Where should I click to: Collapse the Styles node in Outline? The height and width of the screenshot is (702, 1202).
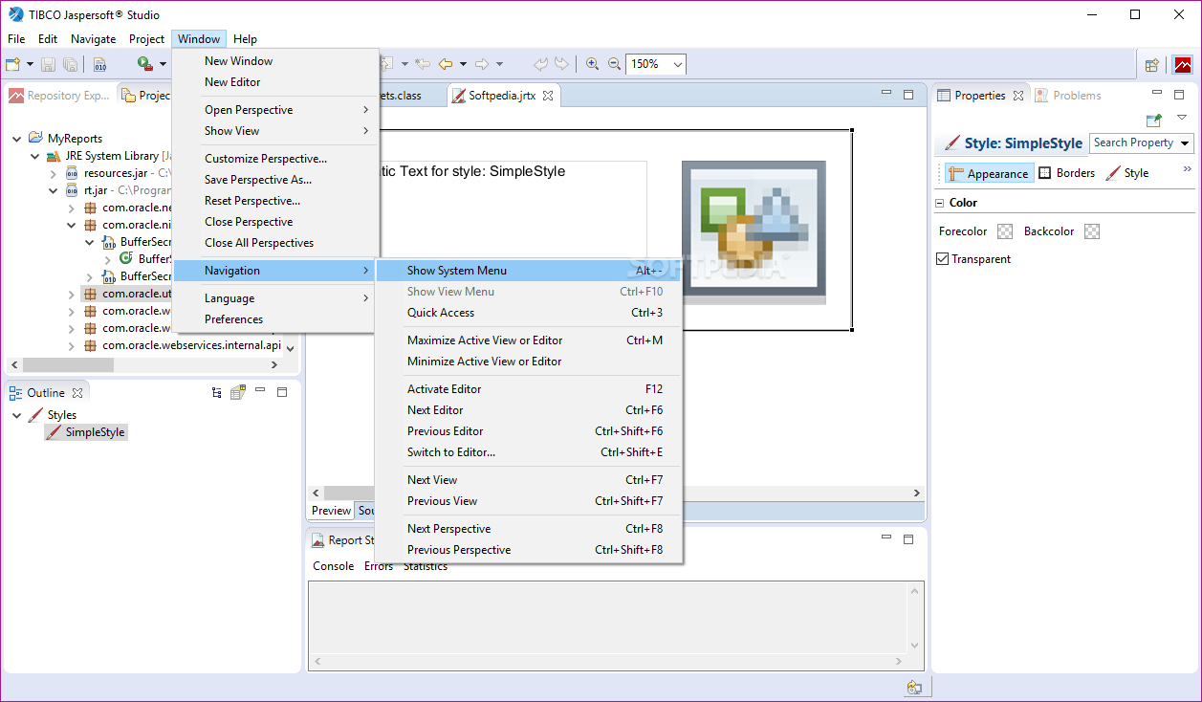tap(17, 415)
